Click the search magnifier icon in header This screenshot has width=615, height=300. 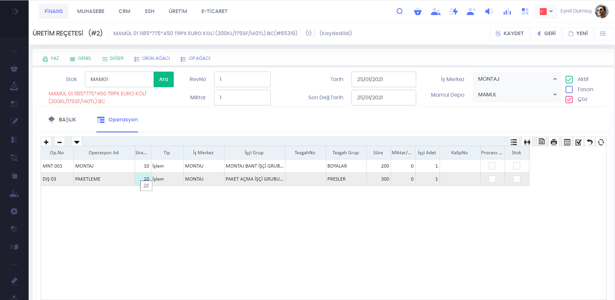point(400,11)
